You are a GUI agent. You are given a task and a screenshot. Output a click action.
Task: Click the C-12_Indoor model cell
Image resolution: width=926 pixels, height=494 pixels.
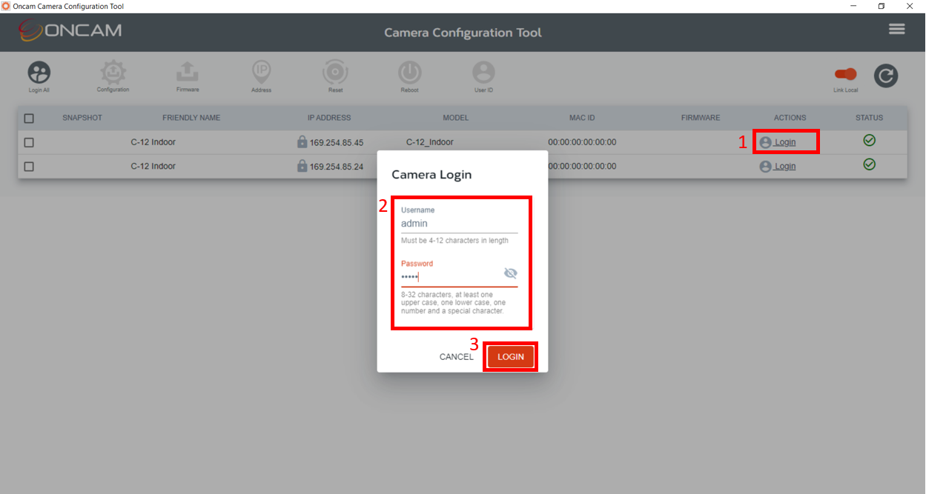click(x=430, y=142)
